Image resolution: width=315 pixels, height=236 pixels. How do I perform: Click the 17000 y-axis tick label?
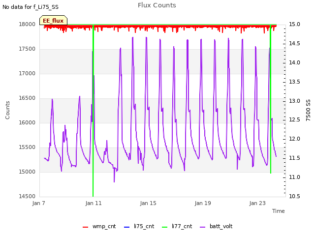27,74
